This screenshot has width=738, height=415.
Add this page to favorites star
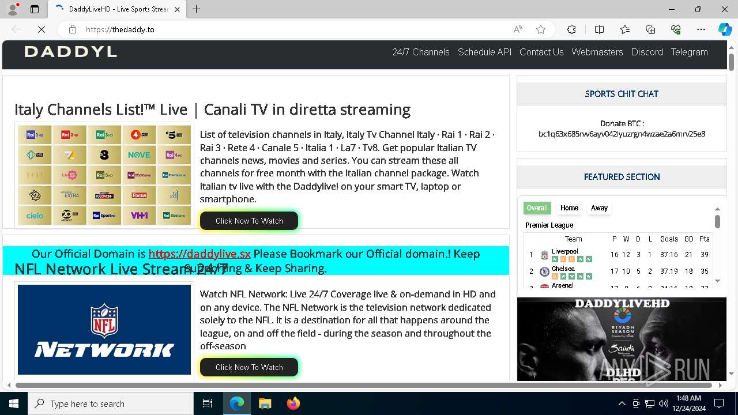541,29
